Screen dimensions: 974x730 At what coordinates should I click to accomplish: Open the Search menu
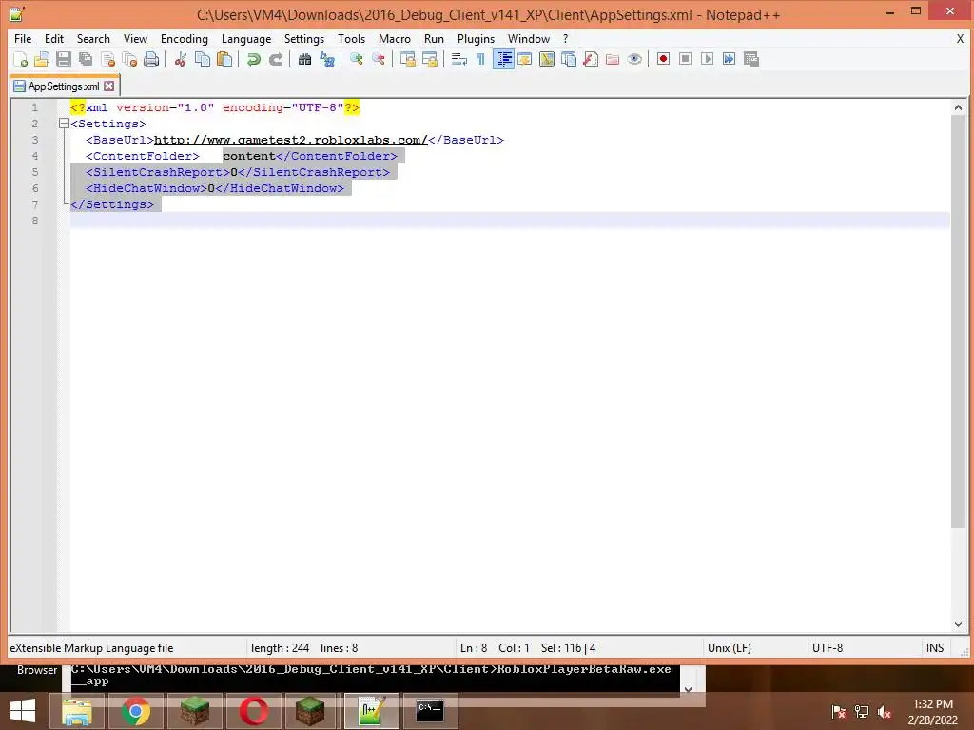point(93,38)
